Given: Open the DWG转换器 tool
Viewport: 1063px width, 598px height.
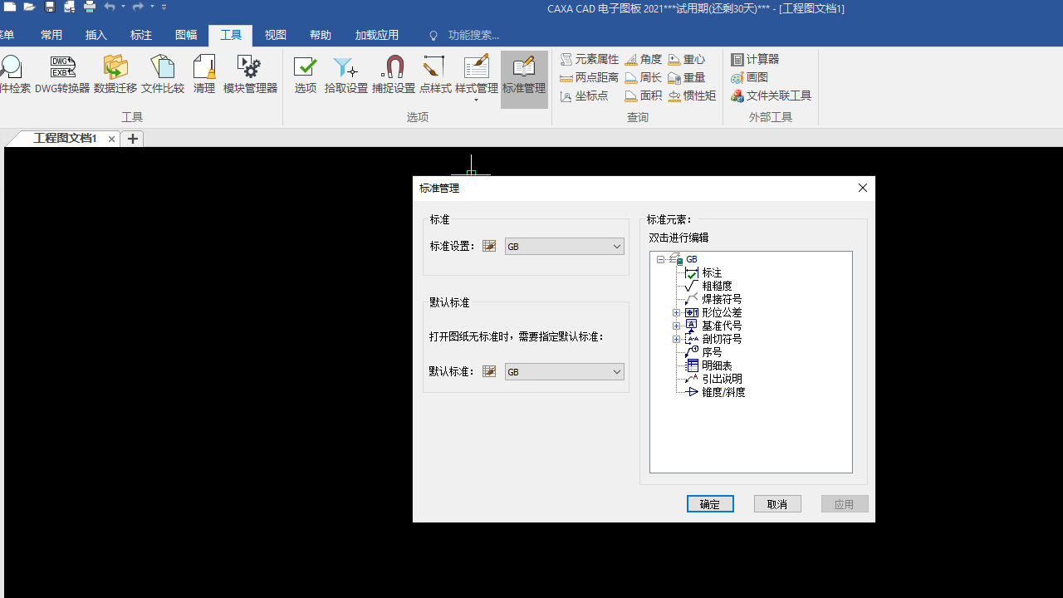Looking at the screenshot, I should click(x=61, y=75).
